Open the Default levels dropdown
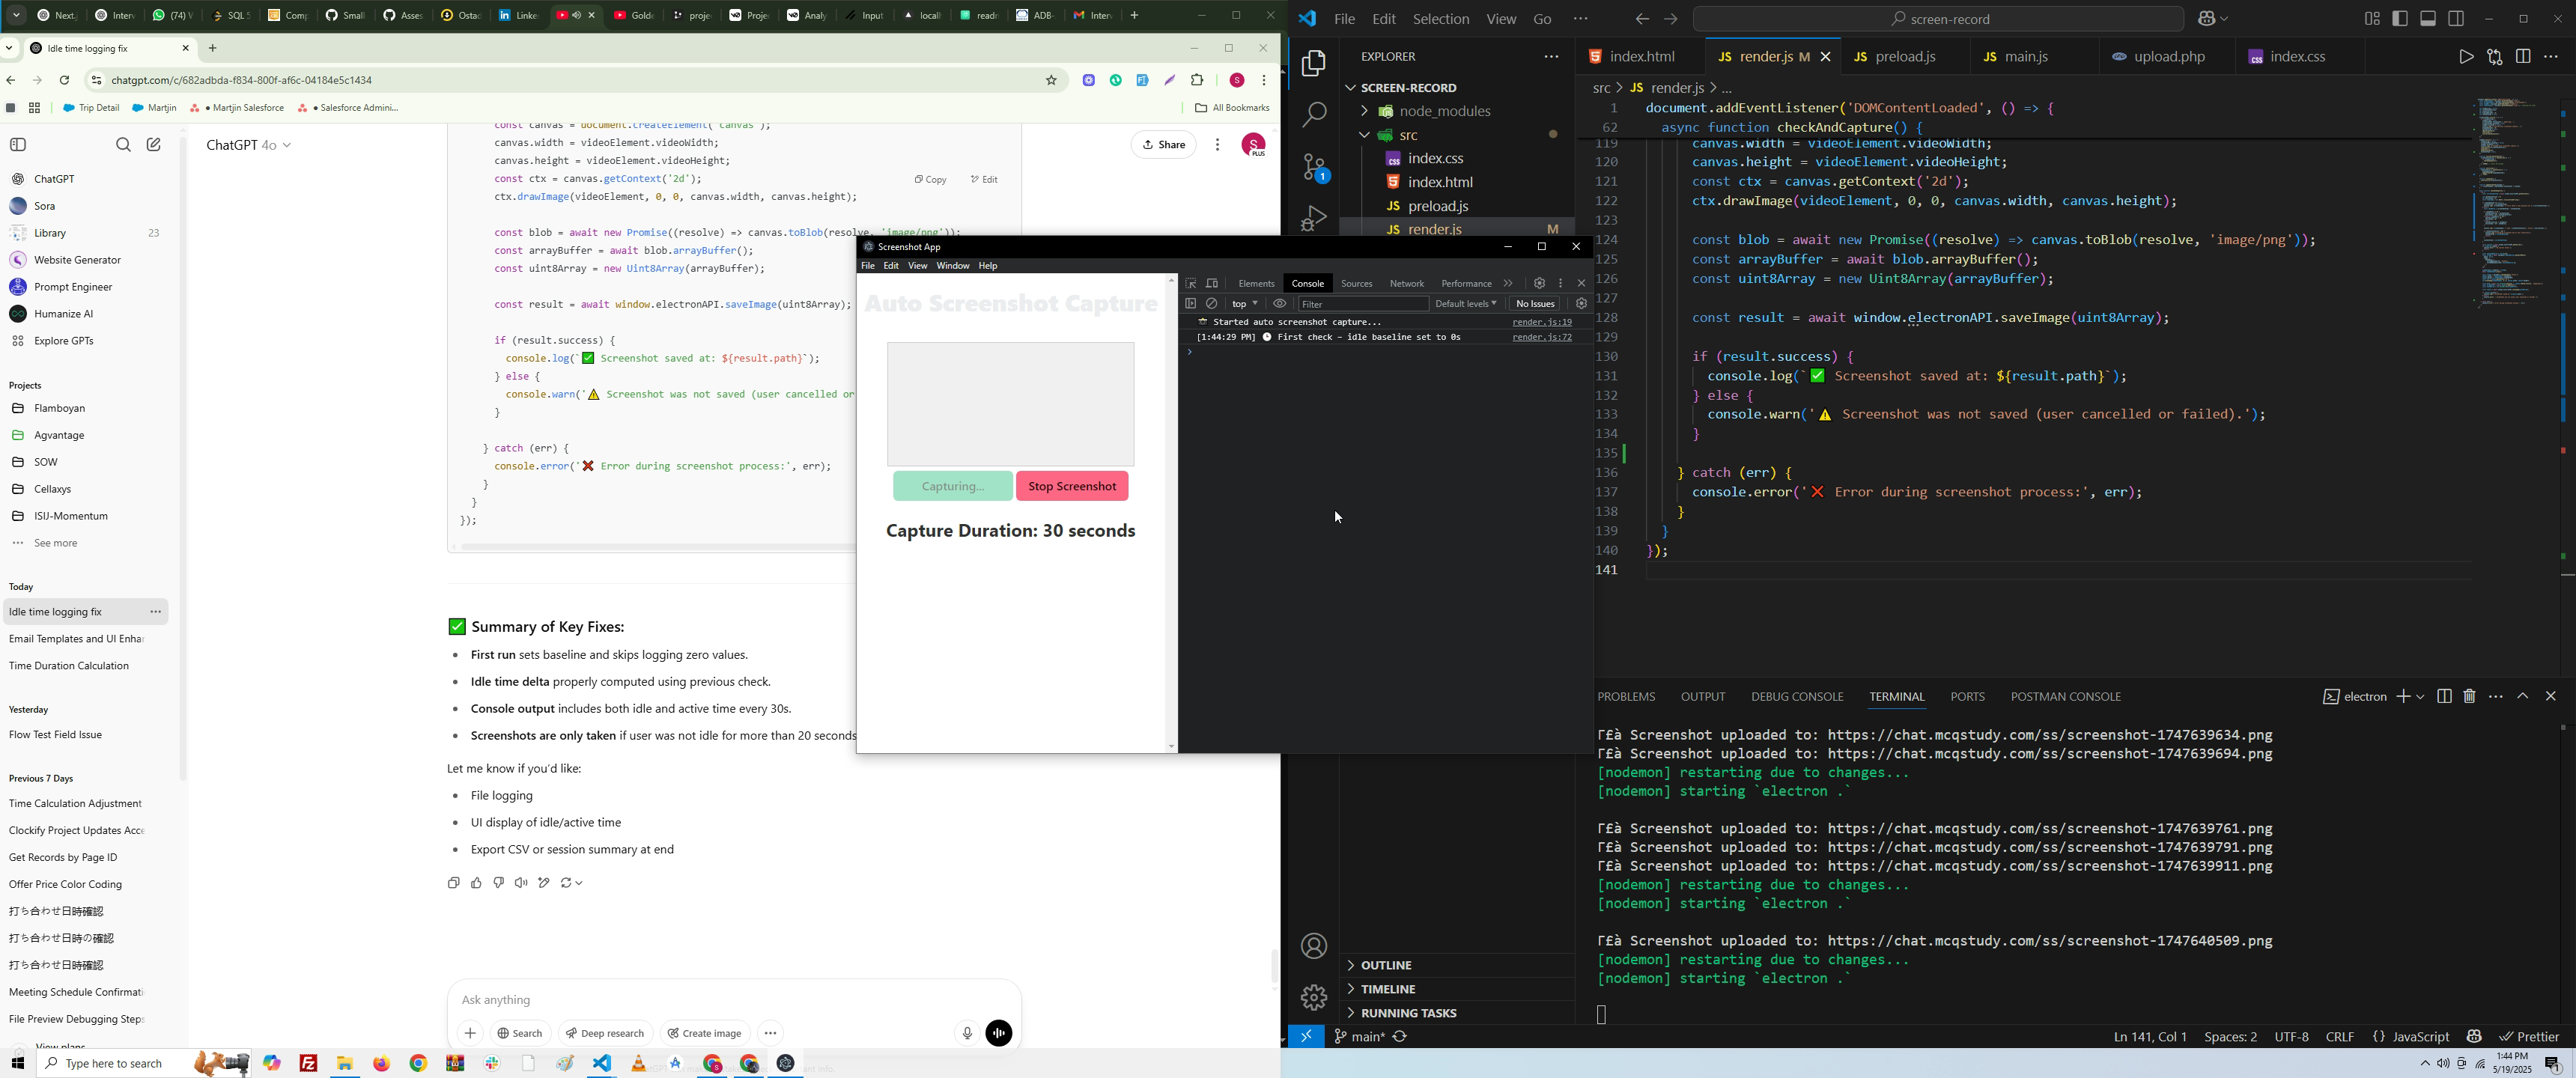The image size is (2576, 1078). pyautogui.click(x=1466, y=304)
